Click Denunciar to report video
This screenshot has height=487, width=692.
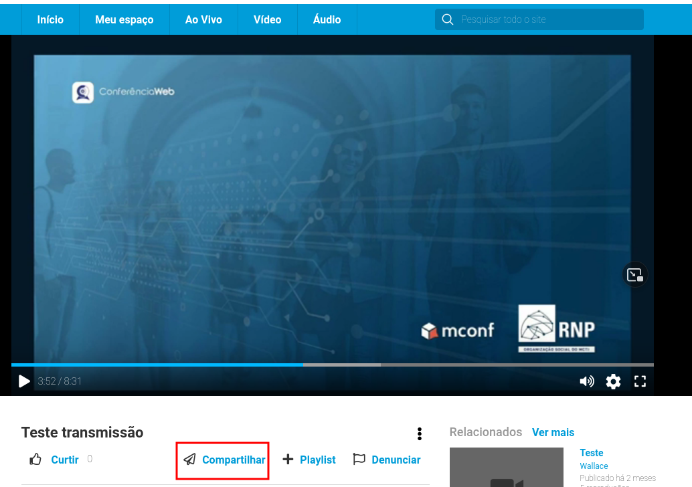[x=396, y=460]
